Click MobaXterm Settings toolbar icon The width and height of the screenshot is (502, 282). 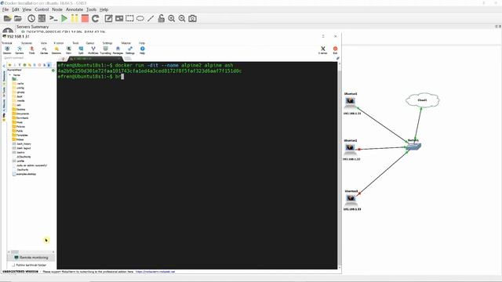(130, 50)
